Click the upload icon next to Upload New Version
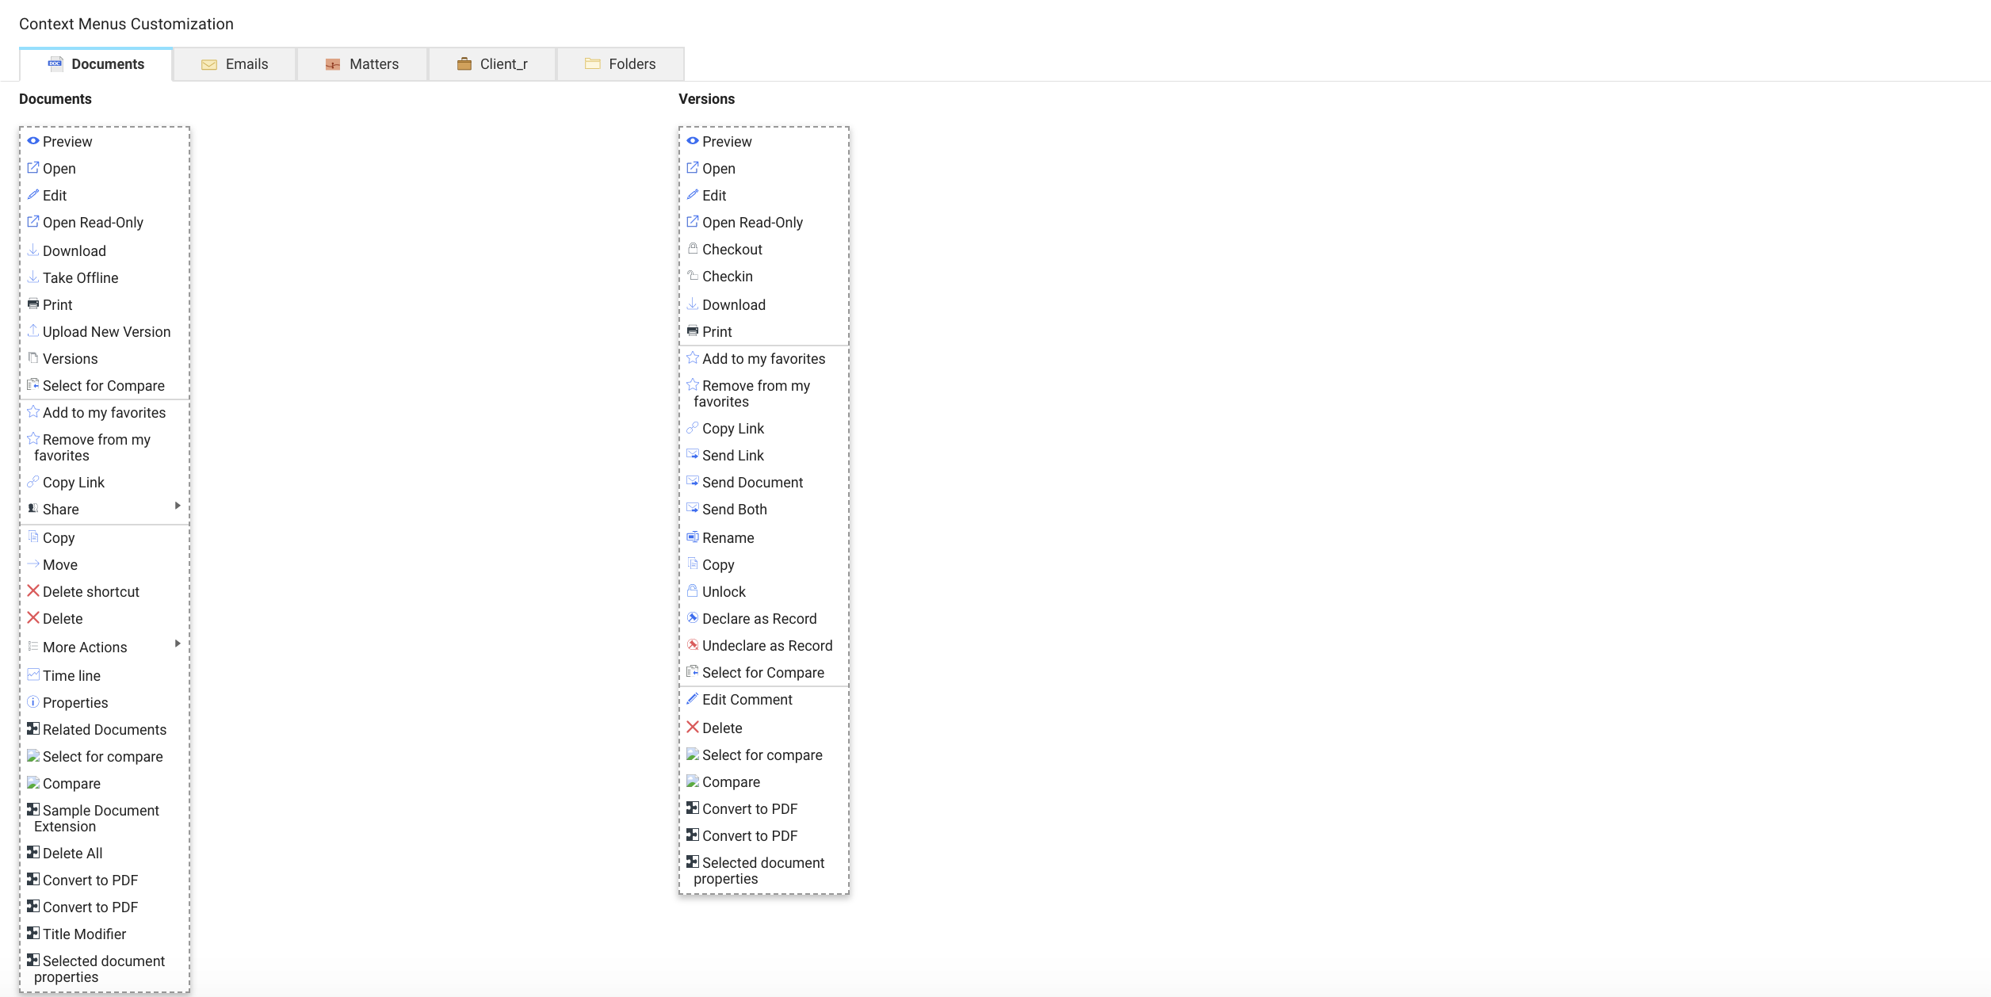This screenshot has height=997, width=1991. click(33, 330)
